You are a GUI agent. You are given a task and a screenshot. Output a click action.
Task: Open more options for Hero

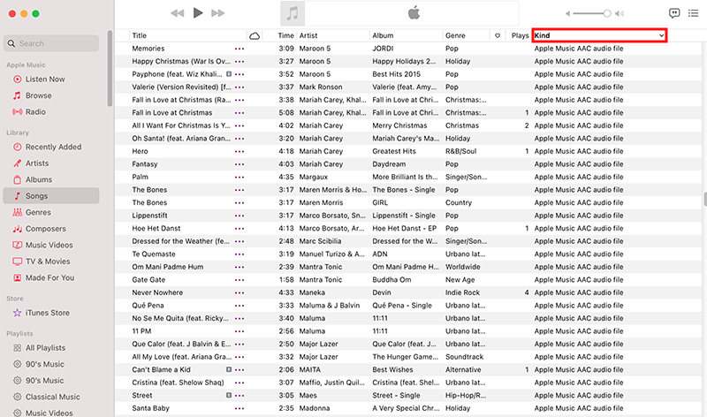[x=239, y=151]
